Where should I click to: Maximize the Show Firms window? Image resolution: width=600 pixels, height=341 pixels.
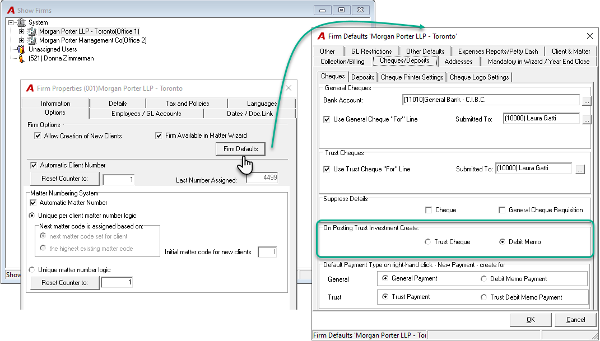342,10
